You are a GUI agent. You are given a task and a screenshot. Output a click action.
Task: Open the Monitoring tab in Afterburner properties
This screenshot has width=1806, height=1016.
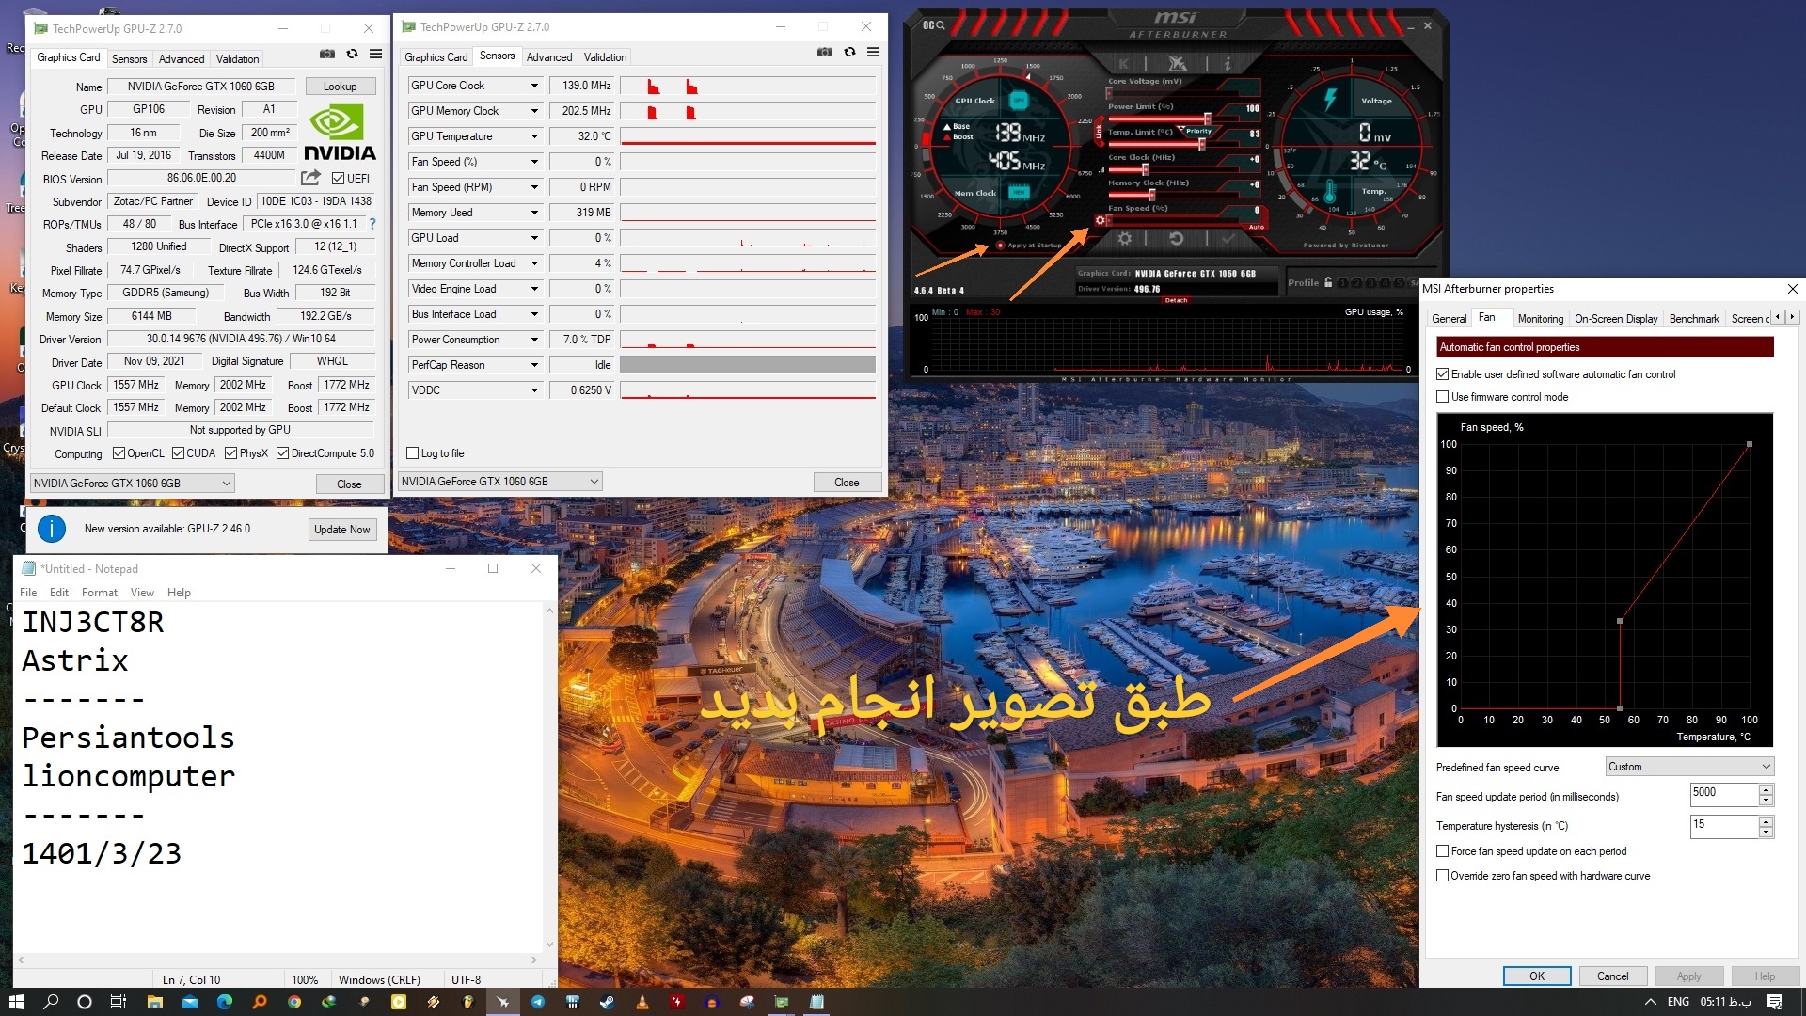pyautogui.click(x=1540, y=319)
